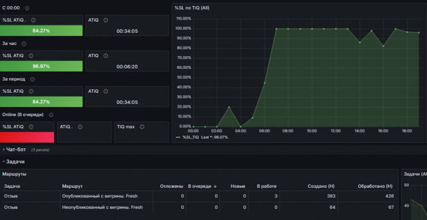427x220 pixels.
Task: Click info icon on TiQ max panel
Action: (142, 127)
